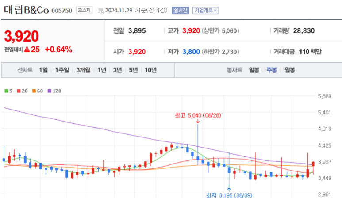The height and width of the screenshot is (198, 342).
Task: Select the 10년 line chart tab
Action: click(151, 70)
